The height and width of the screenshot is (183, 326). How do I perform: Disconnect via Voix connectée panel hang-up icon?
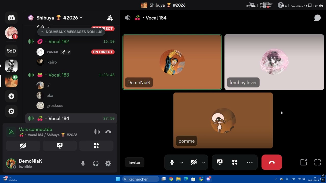pos(108,132)
